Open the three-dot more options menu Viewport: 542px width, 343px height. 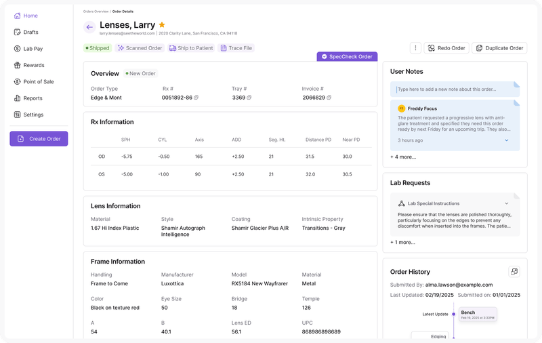pyautogui.click(x=415, y=48)
